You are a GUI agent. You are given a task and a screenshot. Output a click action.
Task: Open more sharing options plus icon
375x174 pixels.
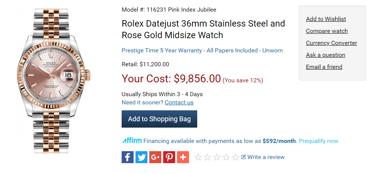[x=183, y=157]
